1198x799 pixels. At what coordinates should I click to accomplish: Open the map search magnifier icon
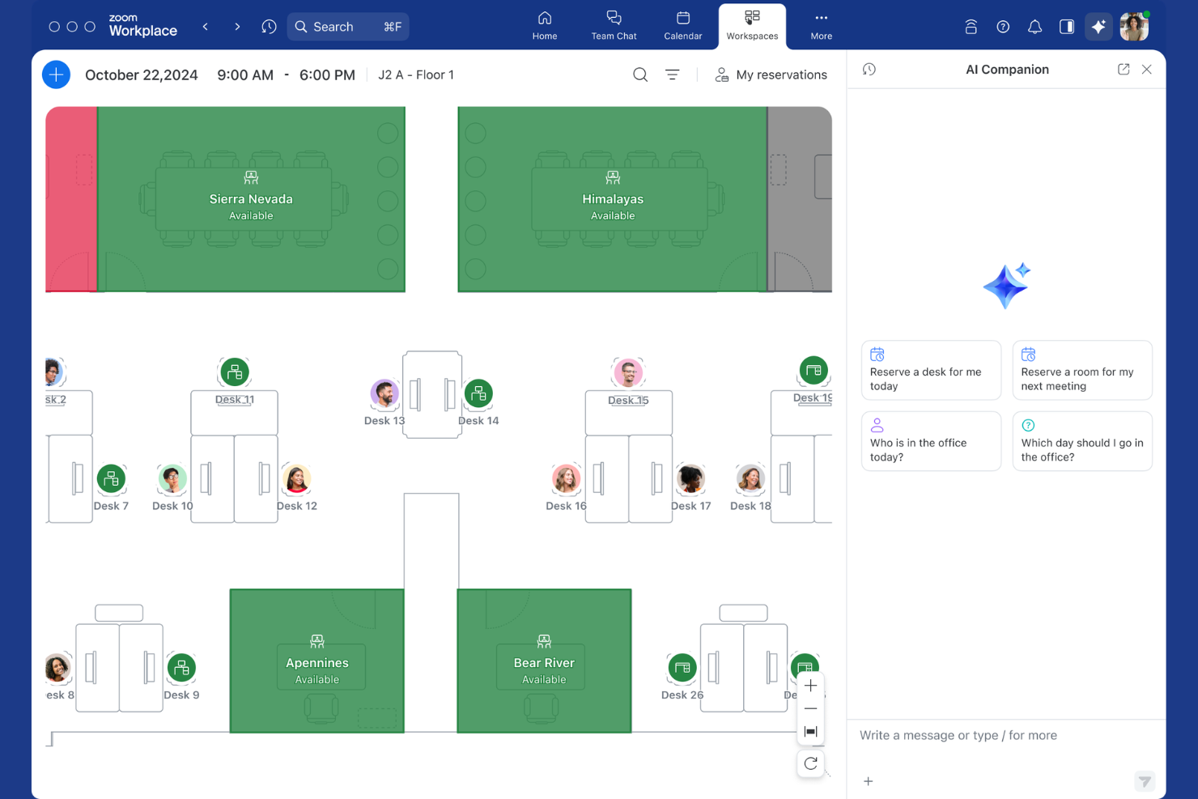point(640,74)
